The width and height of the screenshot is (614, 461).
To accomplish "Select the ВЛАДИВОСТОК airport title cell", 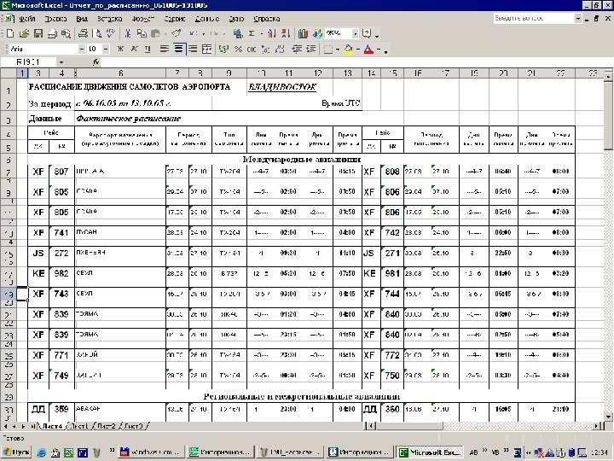I will pos(282,87).
